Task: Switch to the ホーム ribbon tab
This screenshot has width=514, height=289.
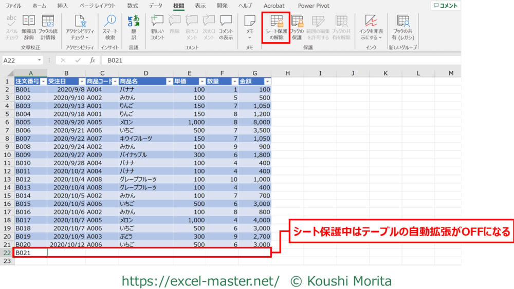Action: pyautogui.click(x=39, y=6)
